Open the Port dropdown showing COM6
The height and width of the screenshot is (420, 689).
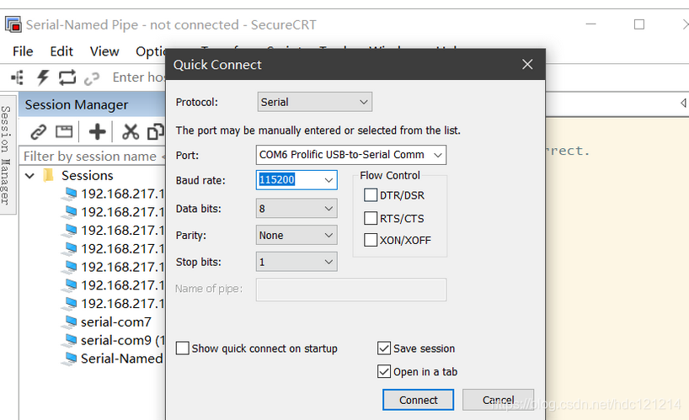[351, 155]
